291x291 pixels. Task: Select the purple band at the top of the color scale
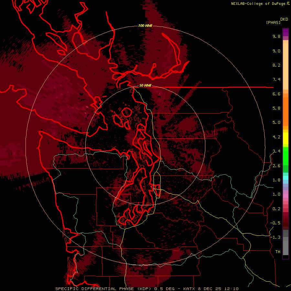[286, 32]
